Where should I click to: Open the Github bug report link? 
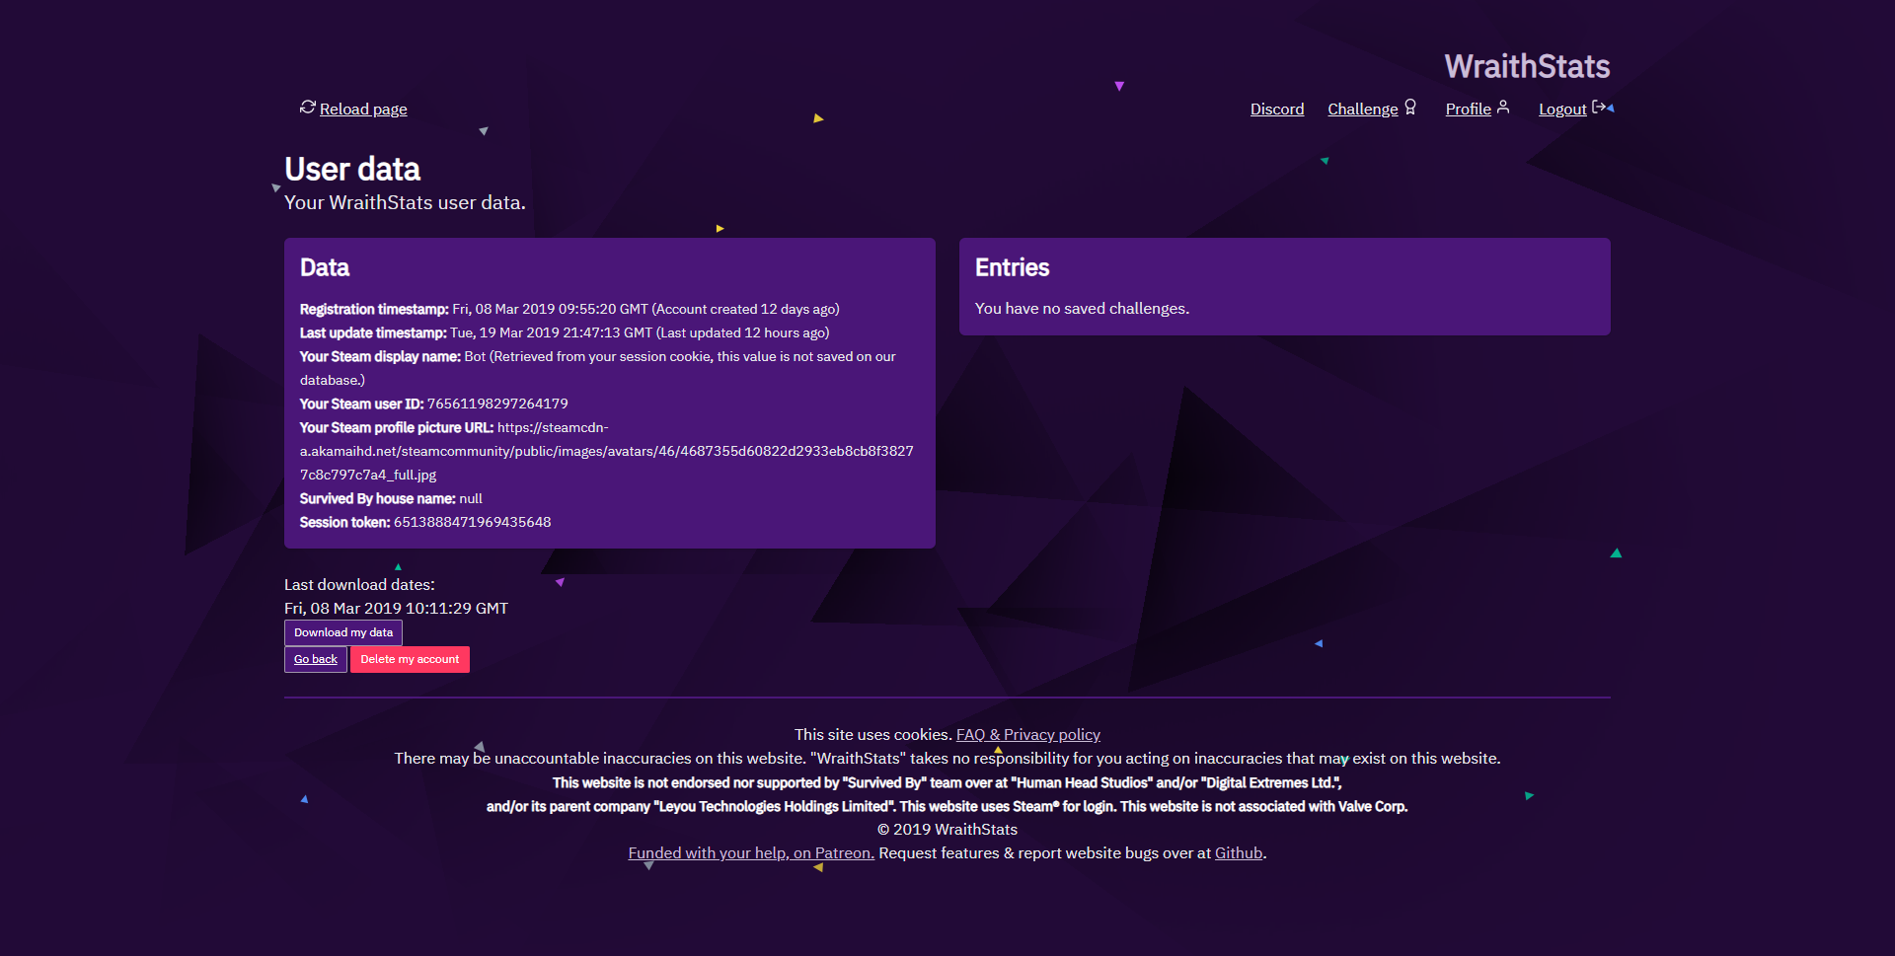coord(1238,852)
